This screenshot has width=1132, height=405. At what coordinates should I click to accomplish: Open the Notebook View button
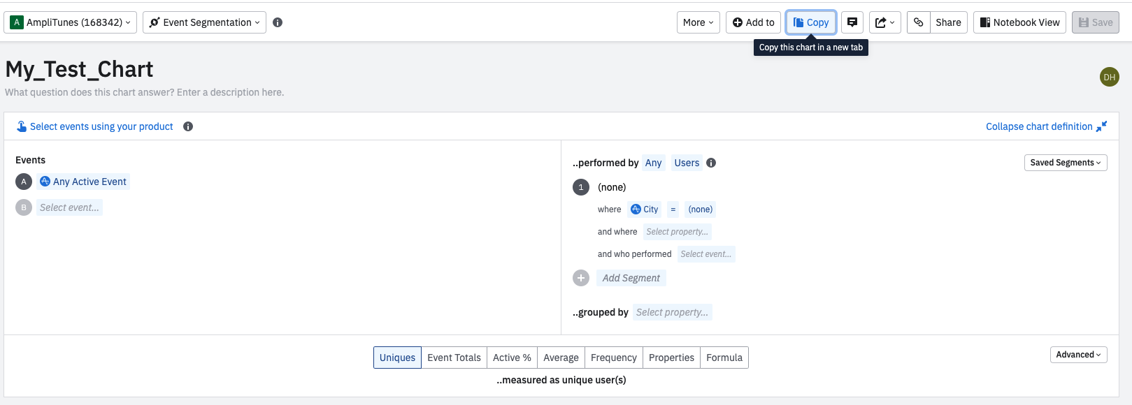tap(1019, 22)
